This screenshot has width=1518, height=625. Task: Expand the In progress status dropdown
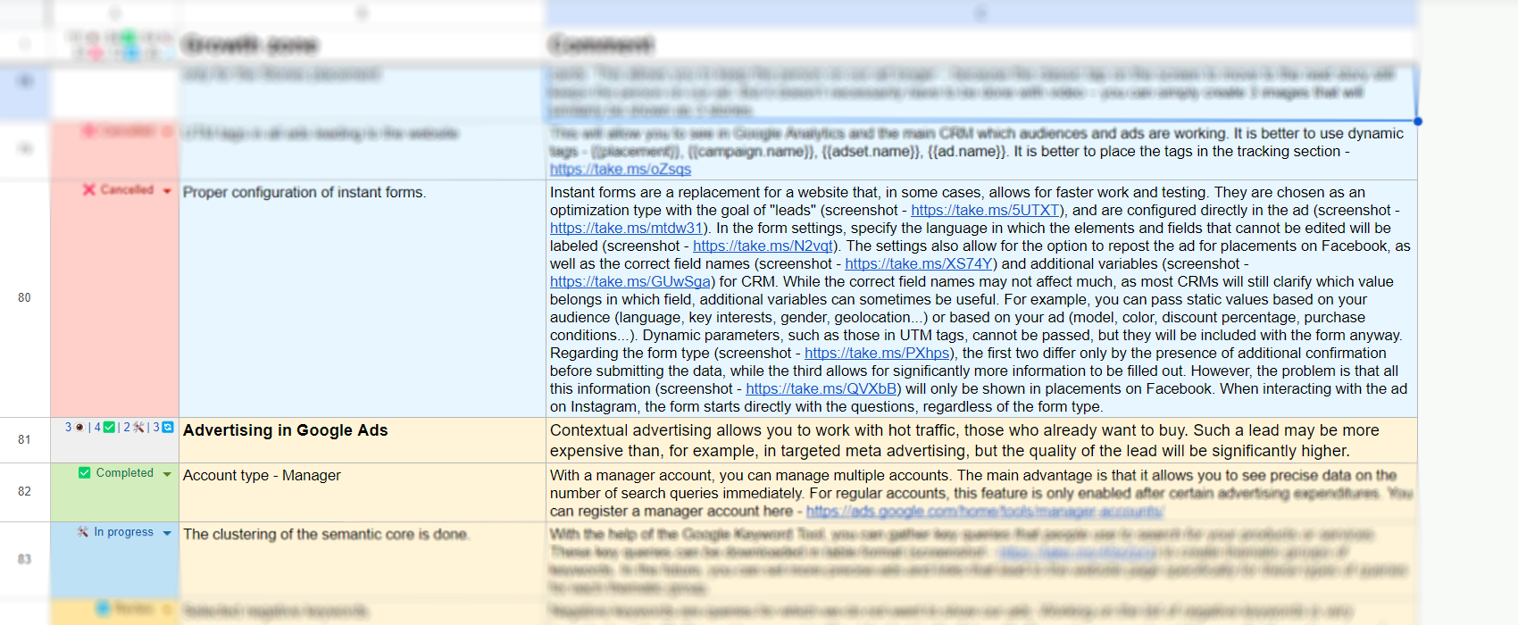click(167, 533)
